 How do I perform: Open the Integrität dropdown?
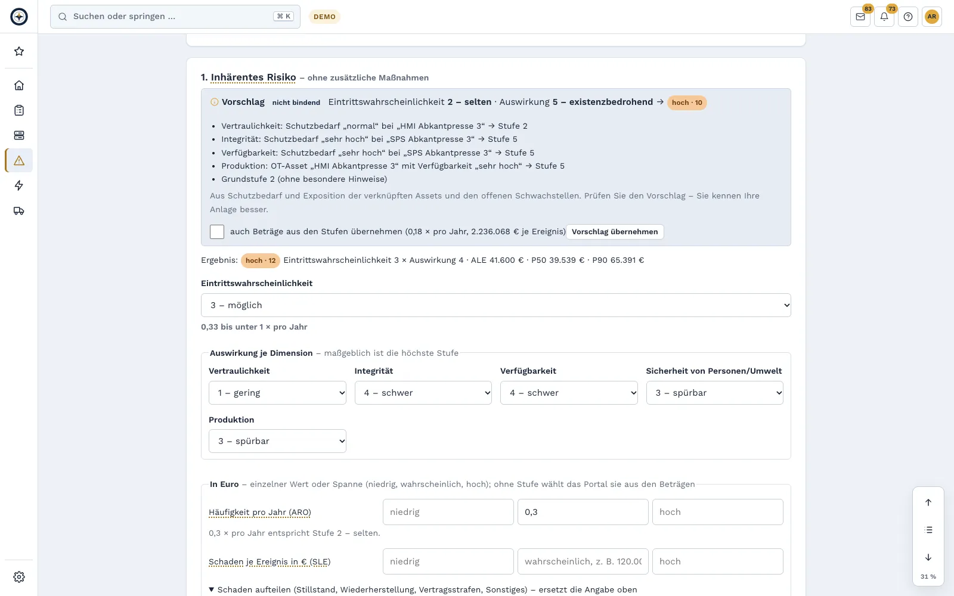pyautogui.click(x=423, y=393)
